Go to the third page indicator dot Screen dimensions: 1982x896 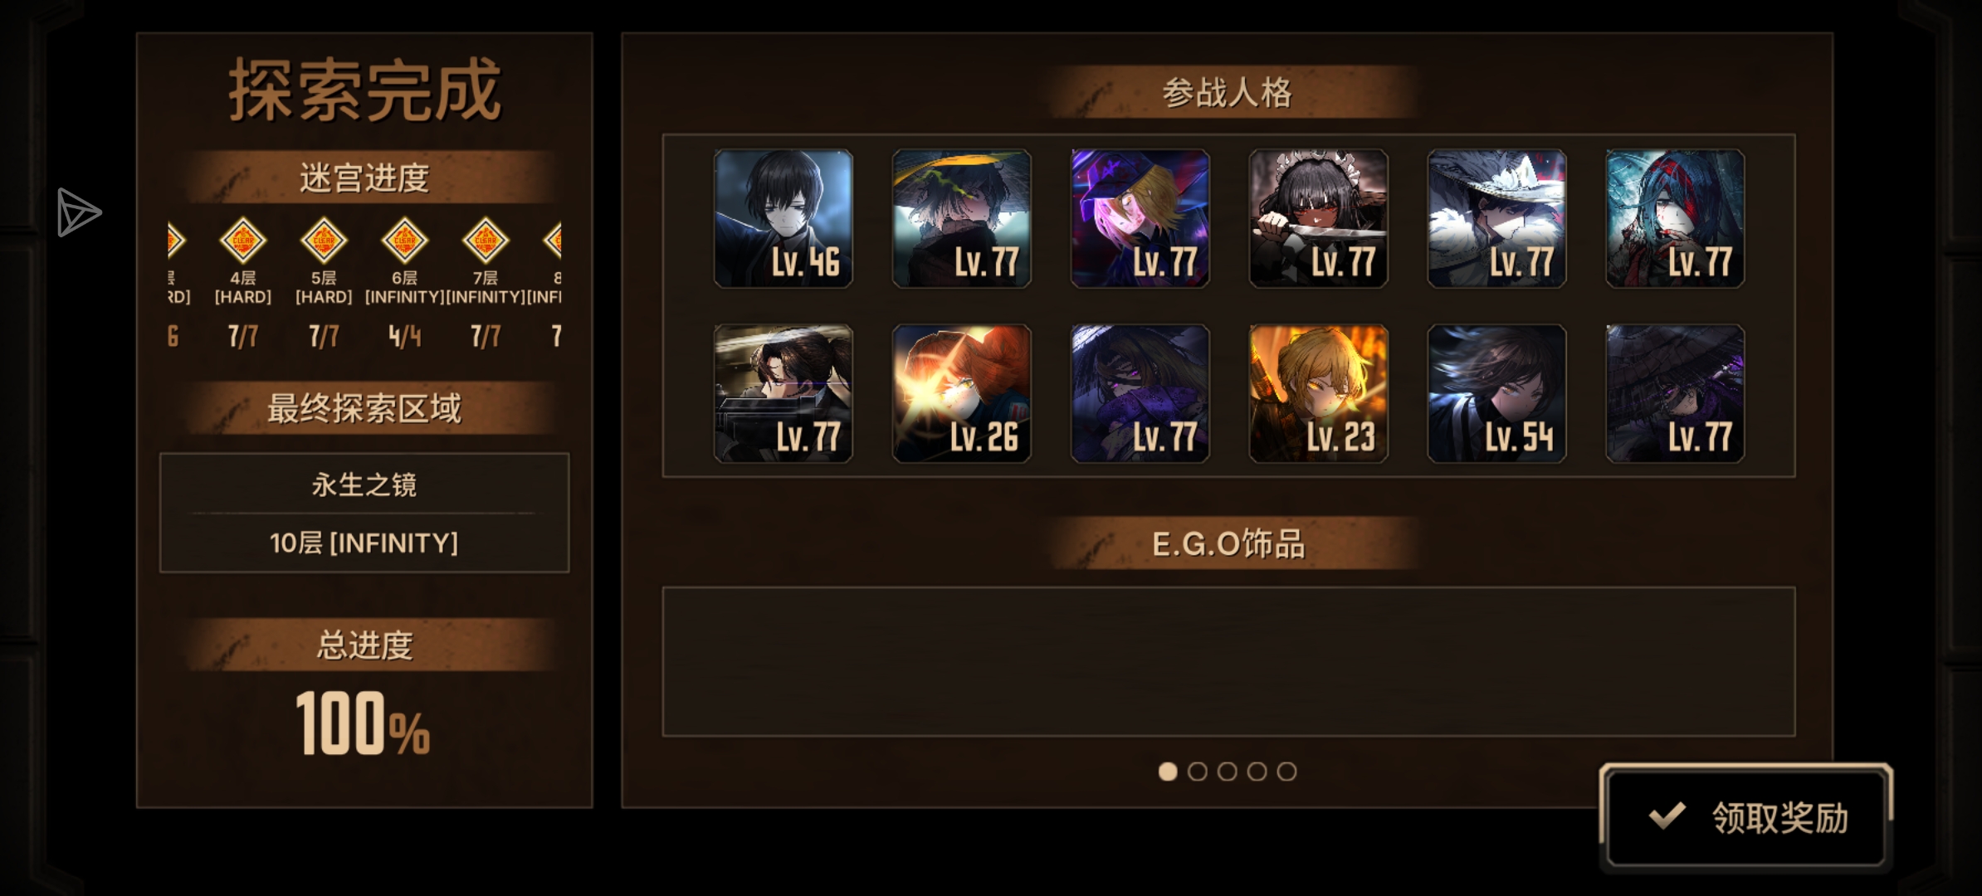coord(1228,772)
